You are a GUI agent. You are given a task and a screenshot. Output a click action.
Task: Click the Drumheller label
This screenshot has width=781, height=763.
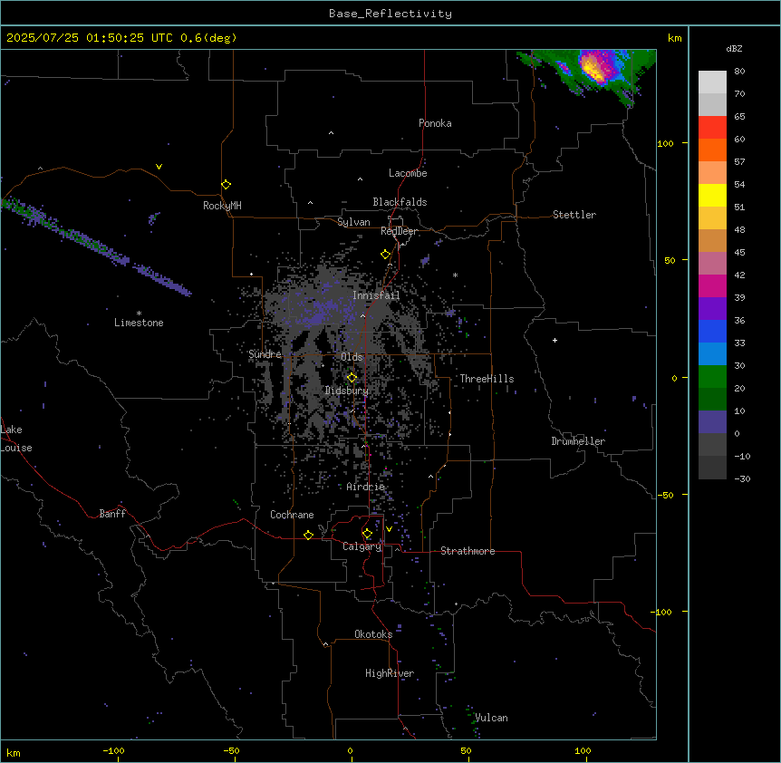(578, 441)
